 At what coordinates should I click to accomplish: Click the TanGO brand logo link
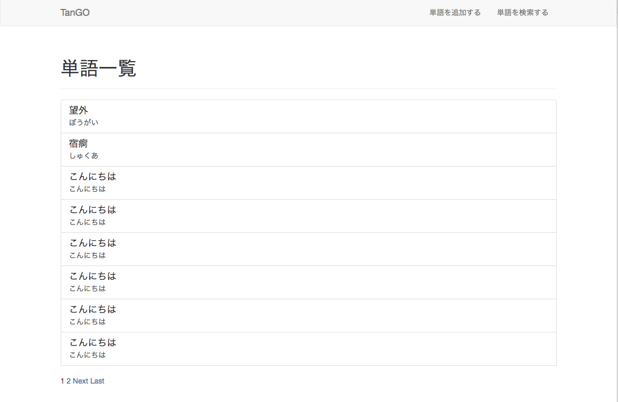pos(75,13)
